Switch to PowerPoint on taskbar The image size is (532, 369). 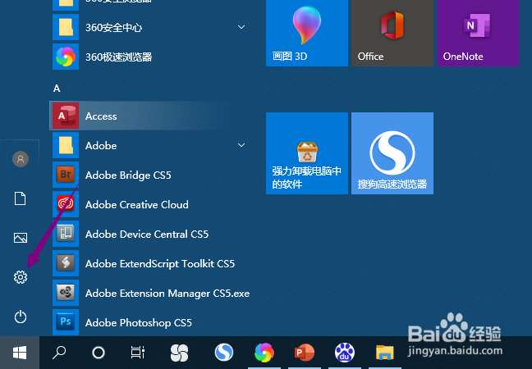[305, 353]
